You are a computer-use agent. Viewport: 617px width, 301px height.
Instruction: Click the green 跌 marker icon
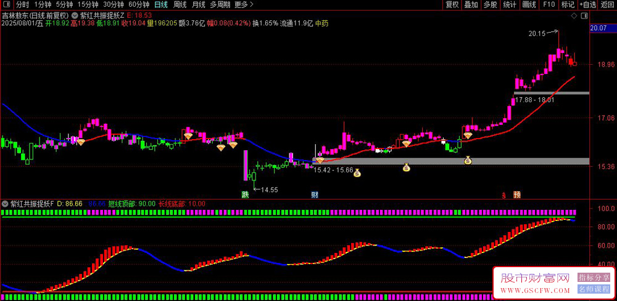coord(245,195)
